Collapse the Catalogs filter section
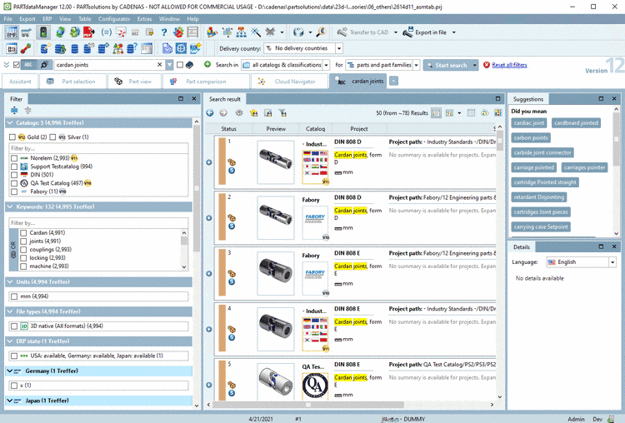The image size is (625, 423). [x=10, y=122]
